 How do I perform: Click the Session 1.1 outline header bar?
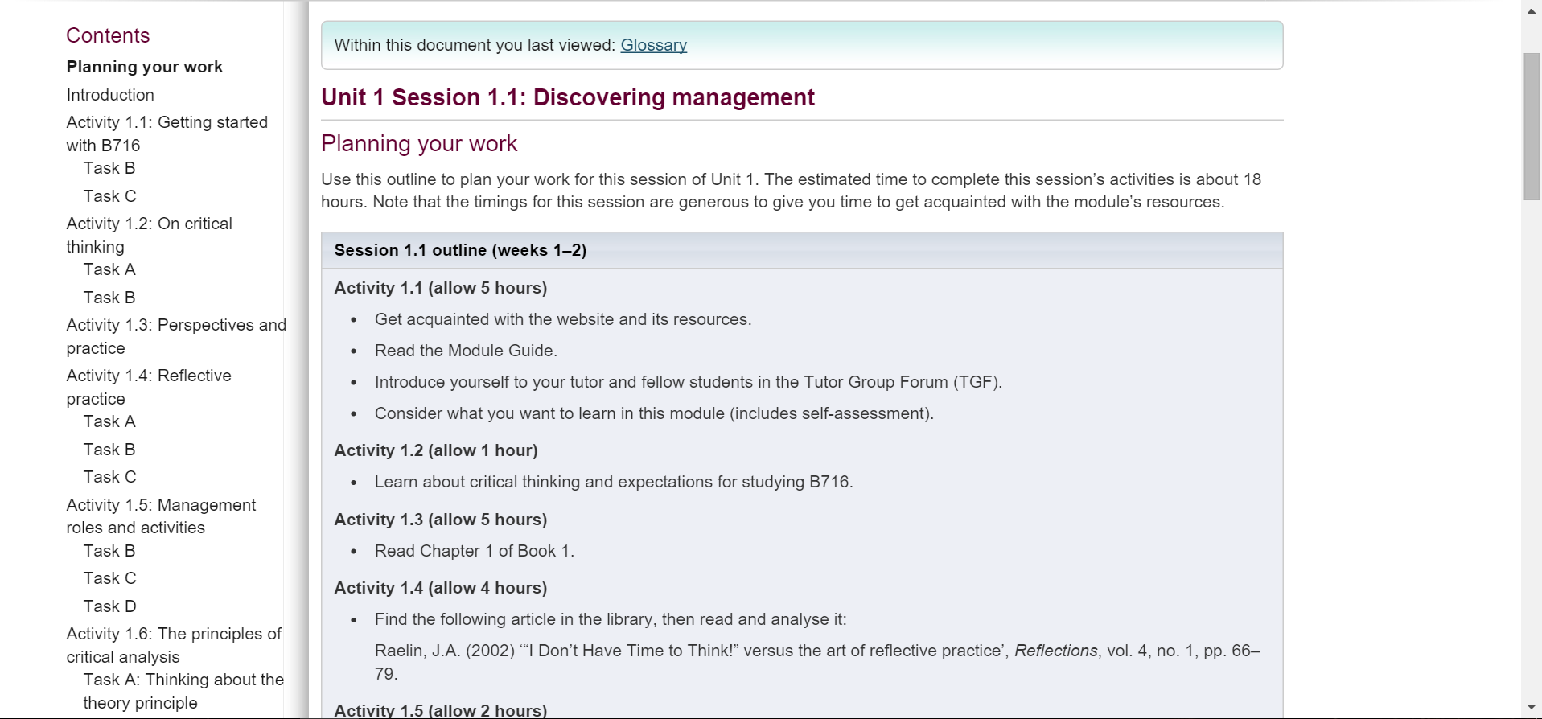click(x=801, y=250)
